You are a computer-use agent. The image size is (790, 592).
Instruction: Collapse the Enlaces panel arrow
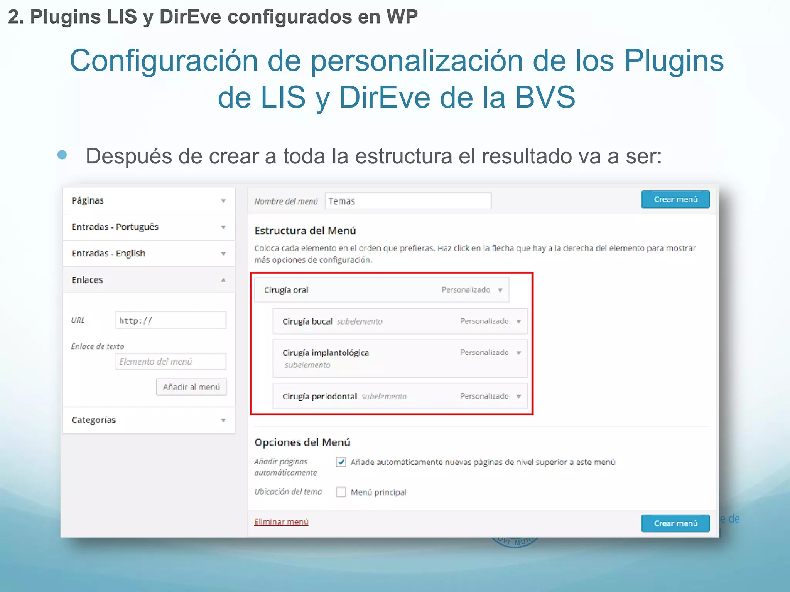(223, 280)
